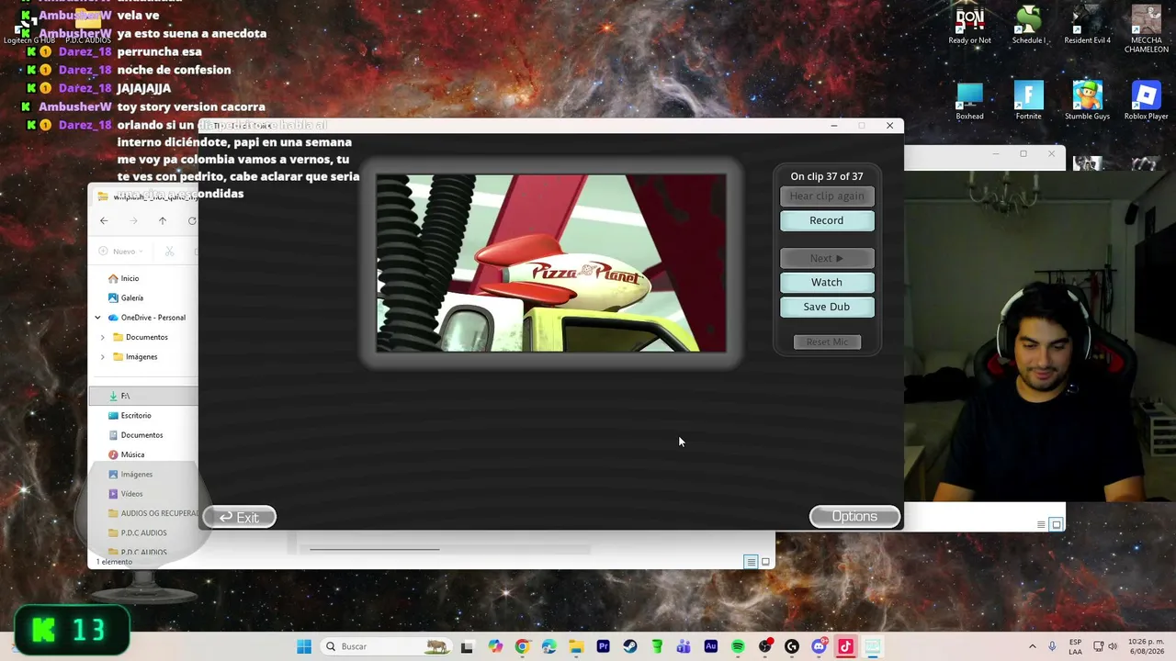Click the Back arrow in File Explorer
This screenshot has height=661, width=1176.
tap(104, 220)
